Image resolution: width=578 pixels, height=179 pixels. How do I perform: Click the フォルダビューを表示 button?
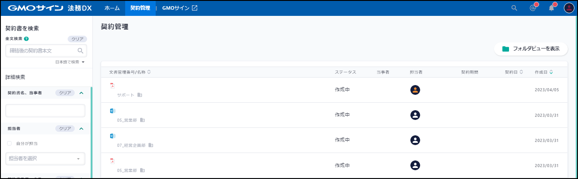pyautogui.click(x=531, y=49)
